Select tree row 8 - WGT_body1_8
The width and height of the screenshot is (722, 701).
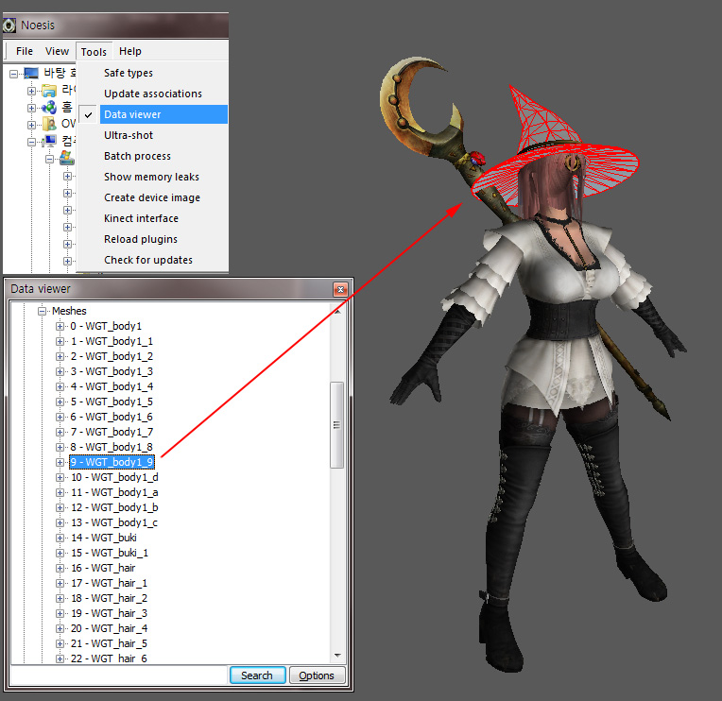[x=112, y=447]
